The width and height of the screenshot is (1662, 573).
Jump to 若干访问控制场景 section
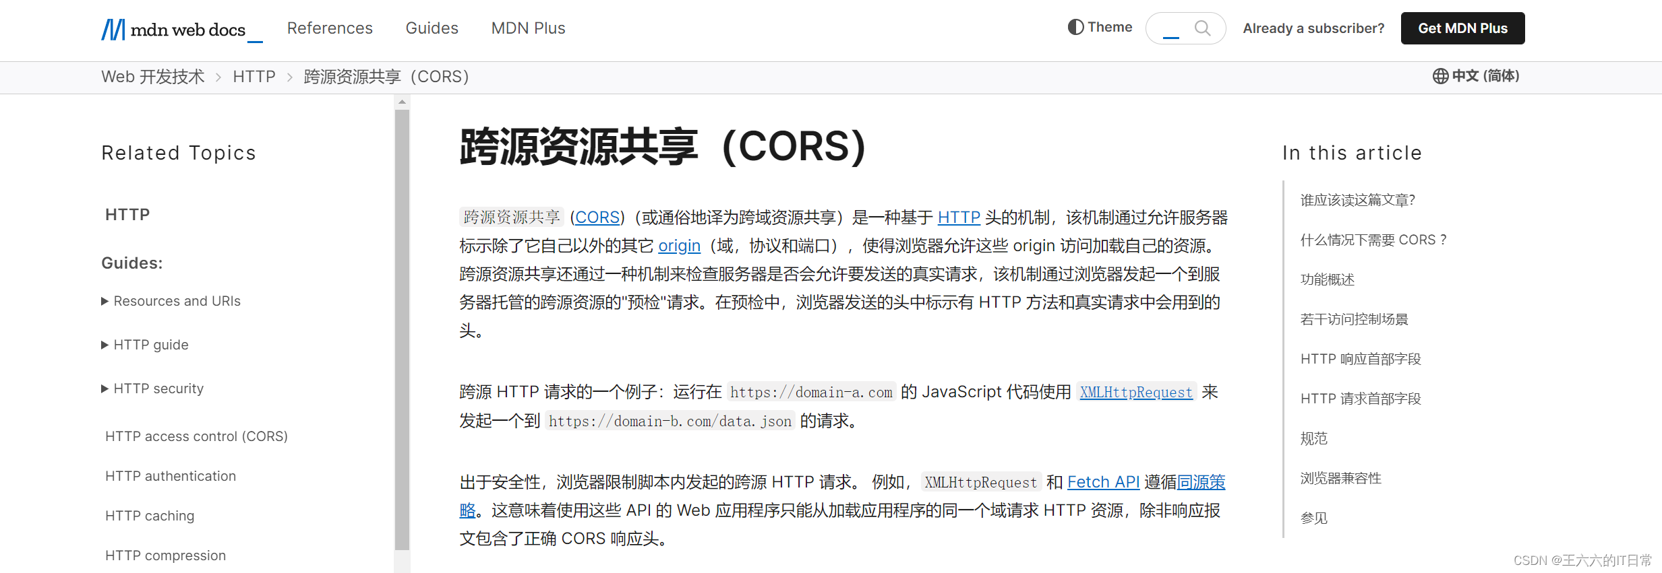pos(1355,319)
